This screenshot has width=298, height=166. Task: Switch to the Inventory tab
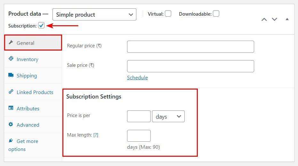click(x=28, y=59)
